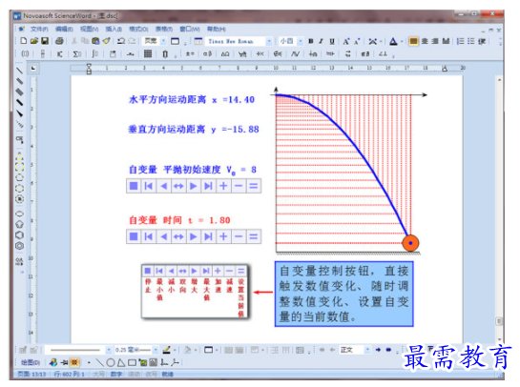Screen dimensions: 520x387
Task: Click the superscript A icon
Action: (x=346, y=41)
